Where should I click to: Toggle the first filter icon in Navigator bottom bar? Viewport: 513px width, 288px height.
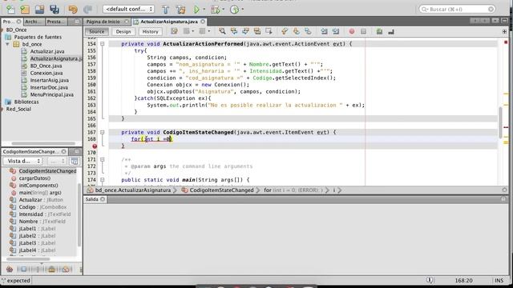tap(10, 269)
